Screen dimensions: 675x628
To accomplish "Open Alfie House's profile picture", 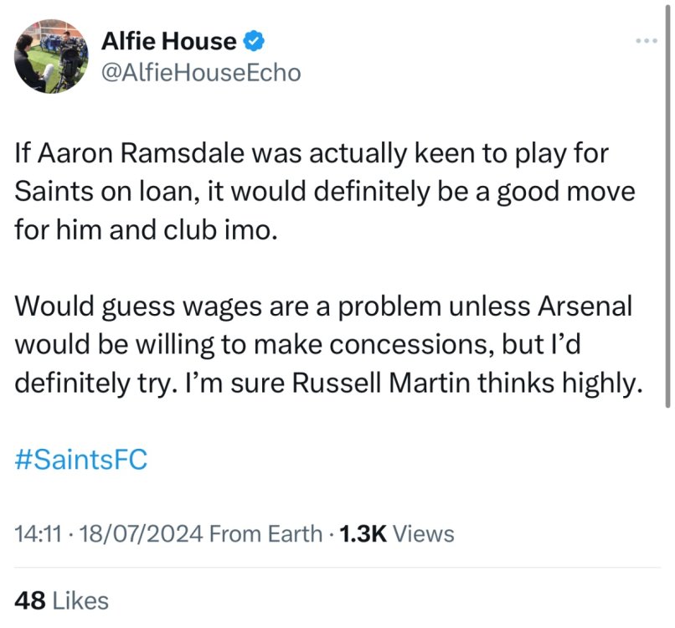I will (x=49, y=57).
